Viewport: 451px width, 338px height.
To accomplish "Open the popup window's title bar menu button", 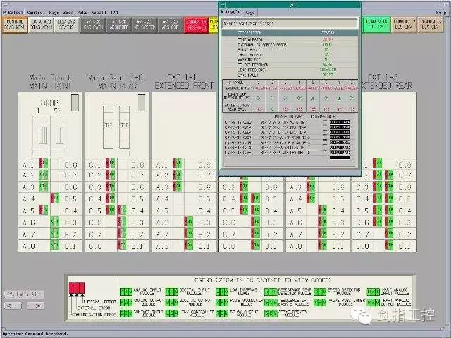I will coord(223,4).
